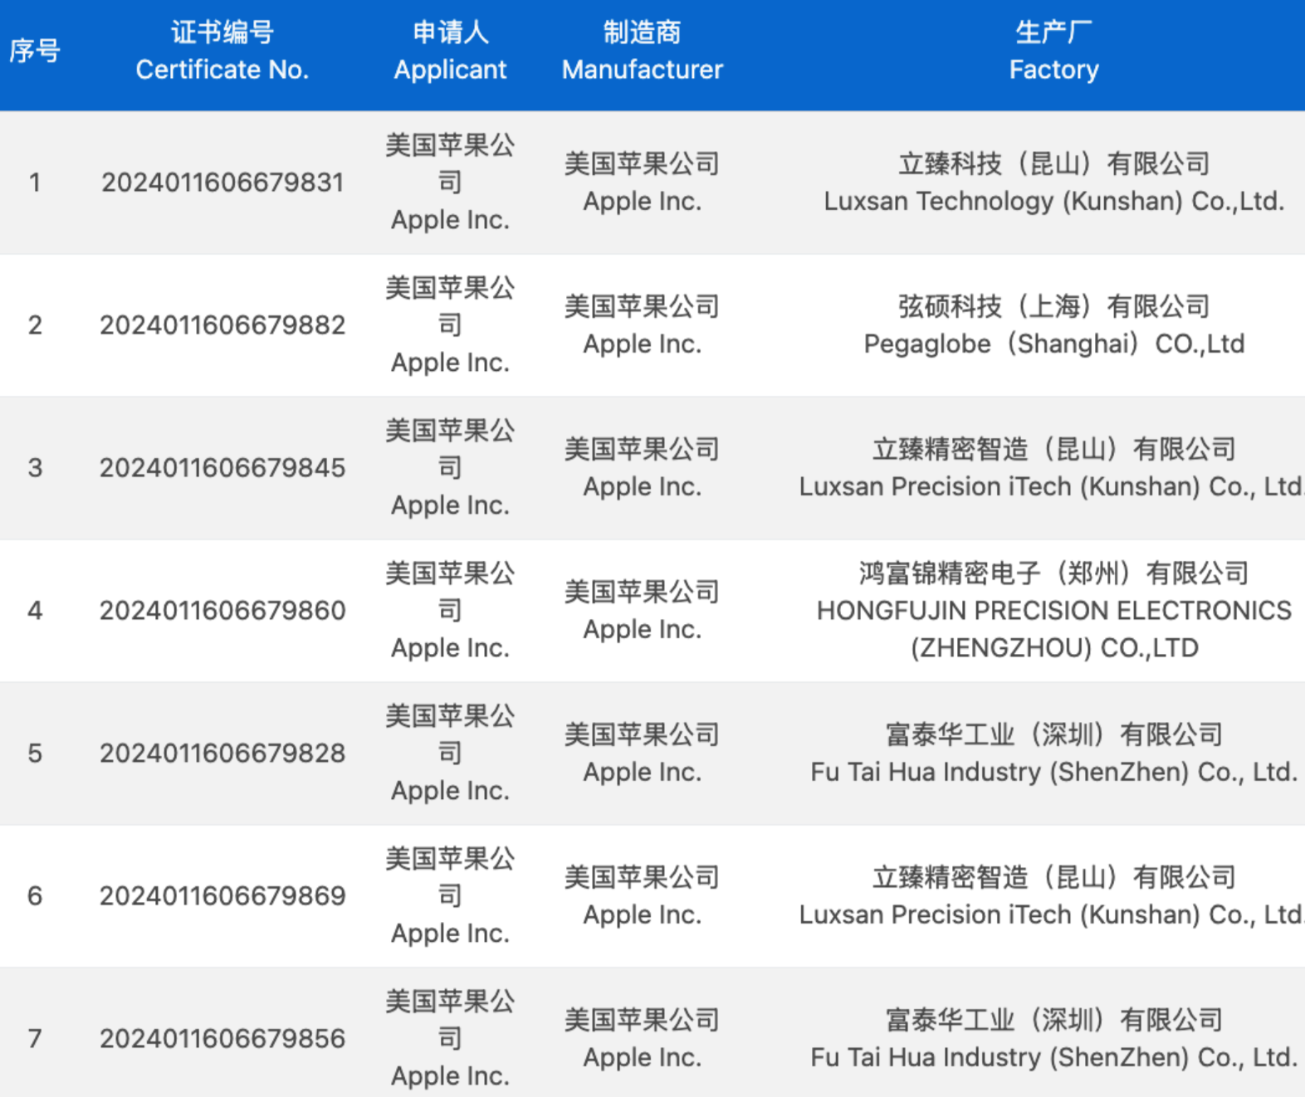Click the manufacturer cell in row 6
This screenshot has width=1305, height=1097.
coord(643,896)
